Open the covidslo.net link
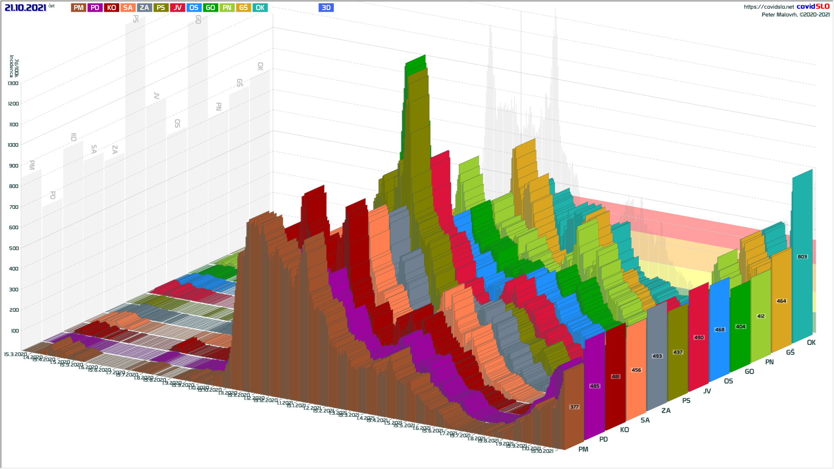 point(768,7)
